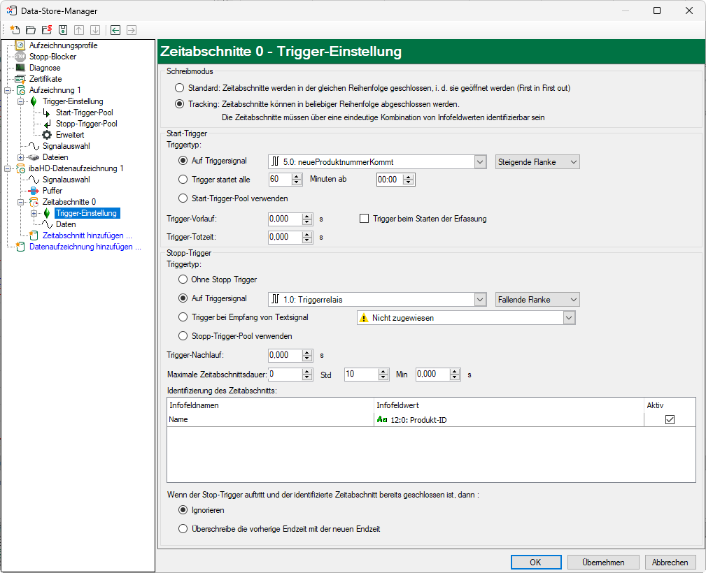The height and width of the screenshot is (573, 706).
Task: Click the save configuration disk icon
Action: pyautogui.click(x=63, y=30)
